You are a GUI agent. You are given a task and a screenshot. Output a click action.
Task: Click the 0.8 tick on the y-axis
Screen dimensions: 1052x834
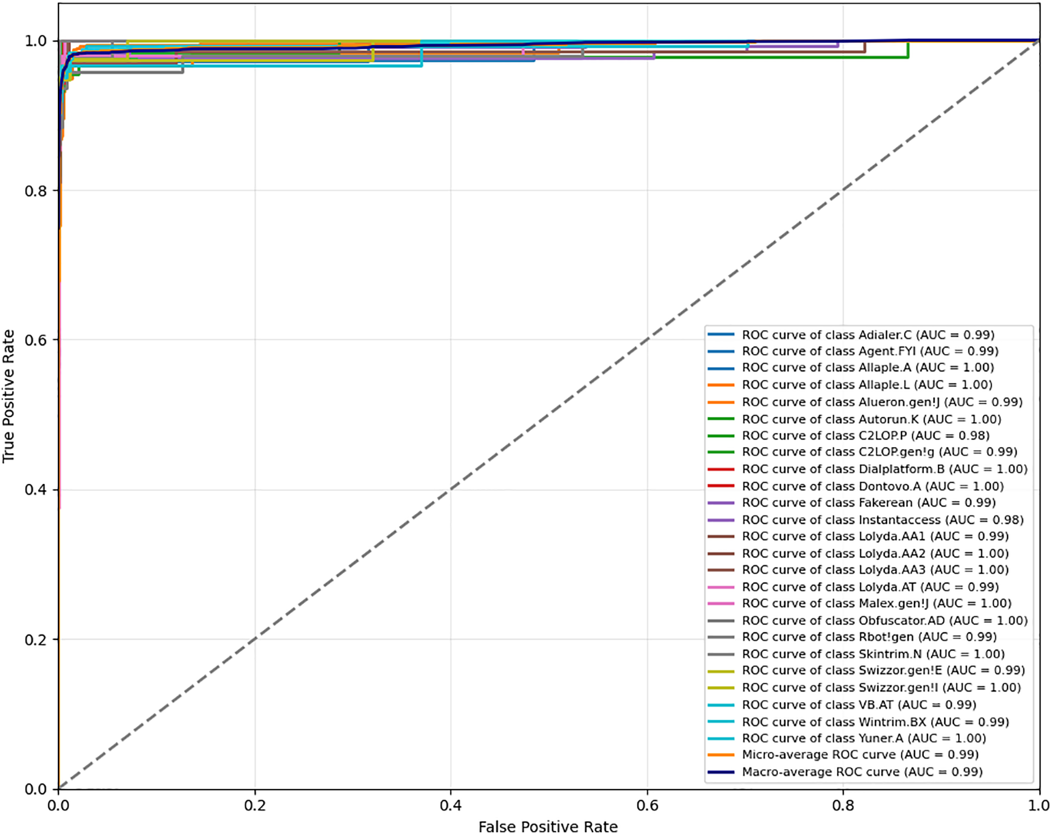click(35, 191)
